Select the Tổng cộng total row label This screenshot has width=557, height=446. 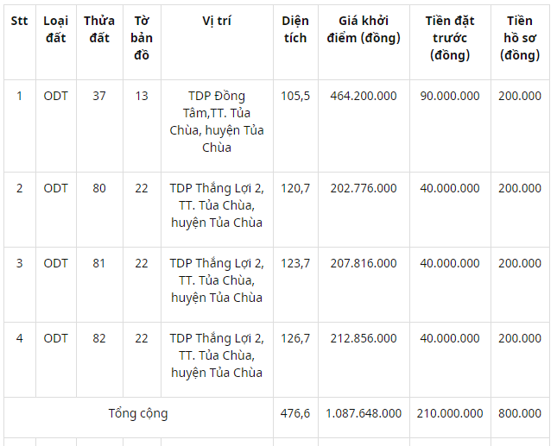click(x=138, y=414)
